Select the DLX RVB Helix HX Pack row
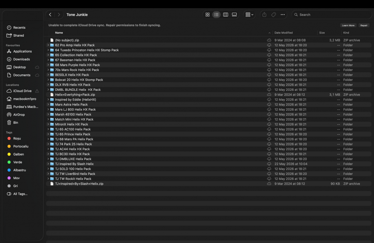The image size is (374, 243). coord(209,84)
